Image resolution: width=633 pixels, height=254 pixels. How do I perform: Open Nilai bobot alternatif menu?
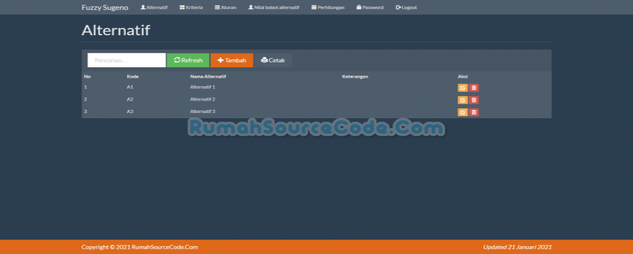point(274,7)
